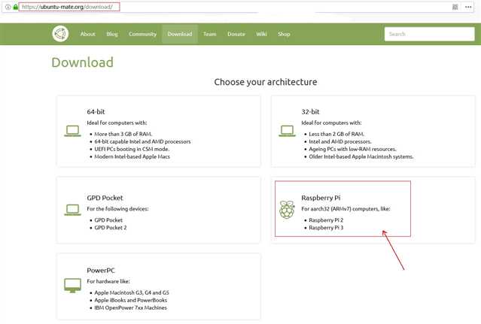The image size is (481, 324).
Task: Click the 'Download' page title
Action: pos(83,62)
